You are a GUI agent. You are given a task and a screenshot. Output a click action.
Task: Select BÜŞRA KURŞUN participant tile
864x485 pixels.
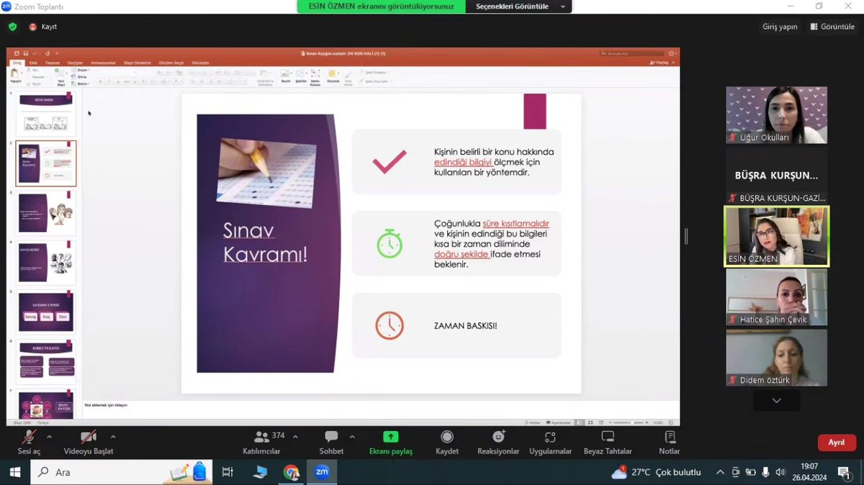click(x=776, y=176)
